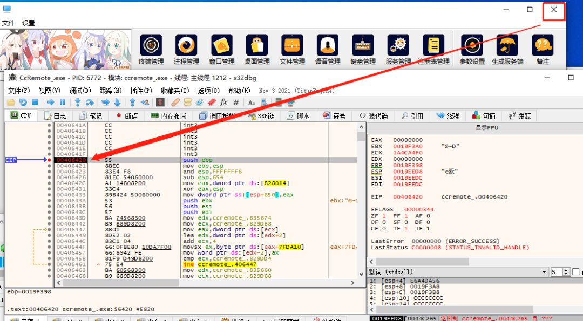Open Scylla with the dark S icon
This screenshot has height=321, width=583.
(x=160, y=102)
